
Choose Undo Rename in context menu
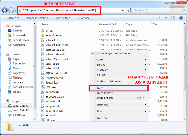tap(119, 98)
